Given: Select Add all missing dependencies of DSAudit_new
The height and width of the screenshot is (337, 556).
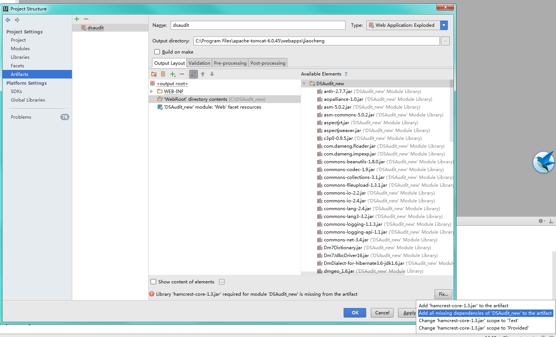Looking at the screenshot, I should 485,313.
